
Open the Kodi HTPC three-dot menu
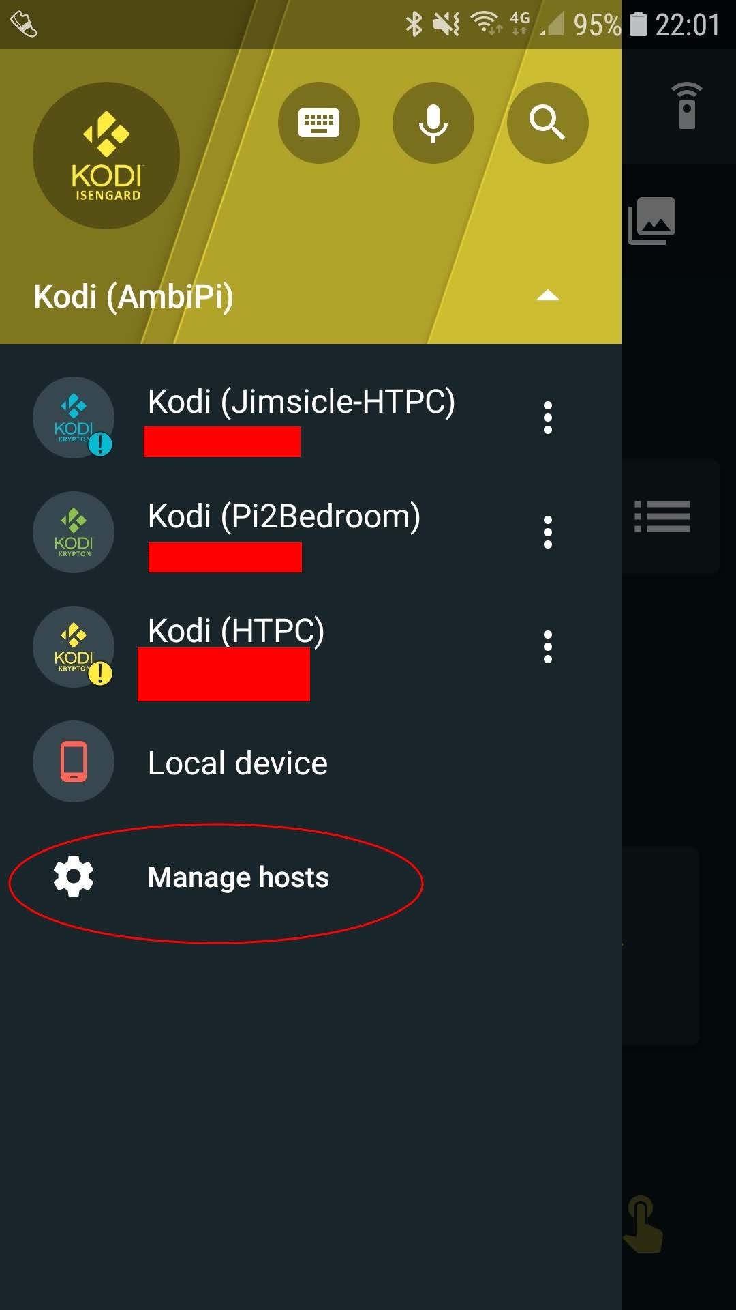click(548, 647)
